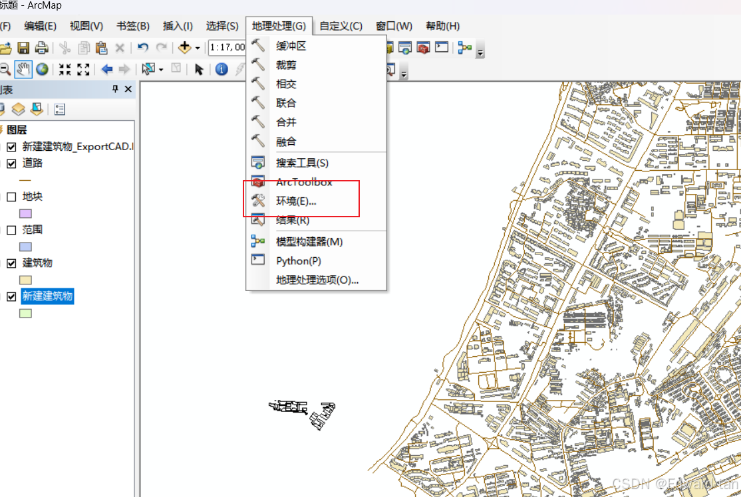741x497 pixels.
Task: Go back to previous extent arrow
Action: (107, 69)
